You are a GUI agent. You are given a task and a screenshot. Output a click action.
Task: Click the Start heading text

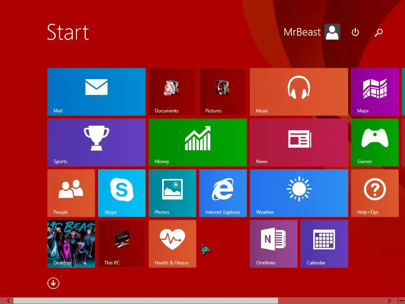pyautogui.click(x=68, y=32)
